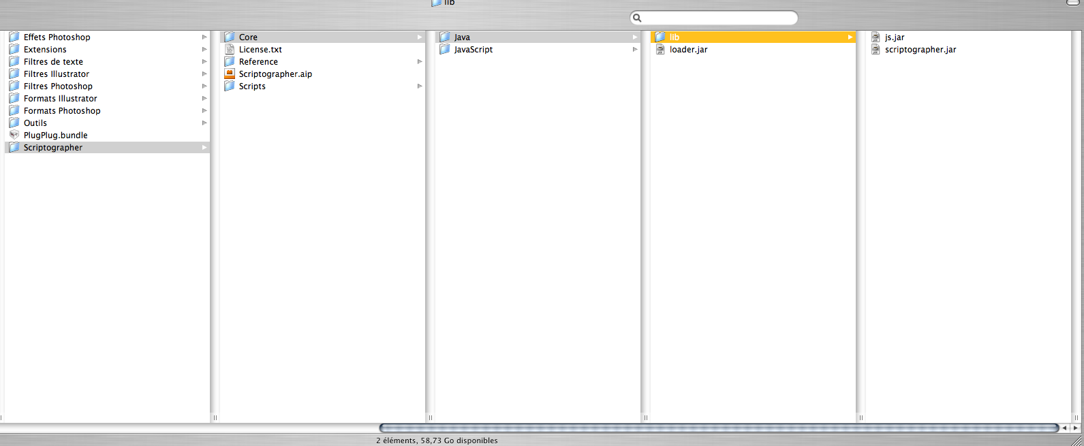Screen dimensions: 1084x446
Task: Expand the Outils folder arrow
Action: click(x=204, y=123)
